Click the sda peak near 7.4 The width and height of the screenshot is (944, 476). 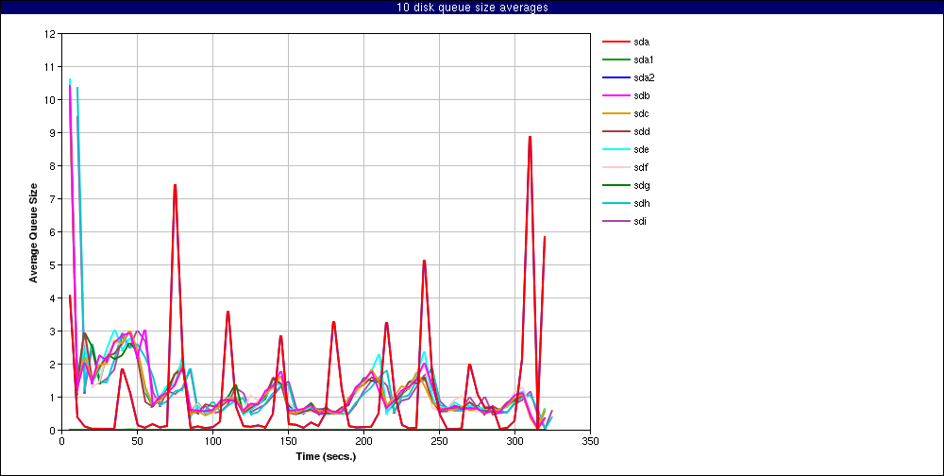175,185
